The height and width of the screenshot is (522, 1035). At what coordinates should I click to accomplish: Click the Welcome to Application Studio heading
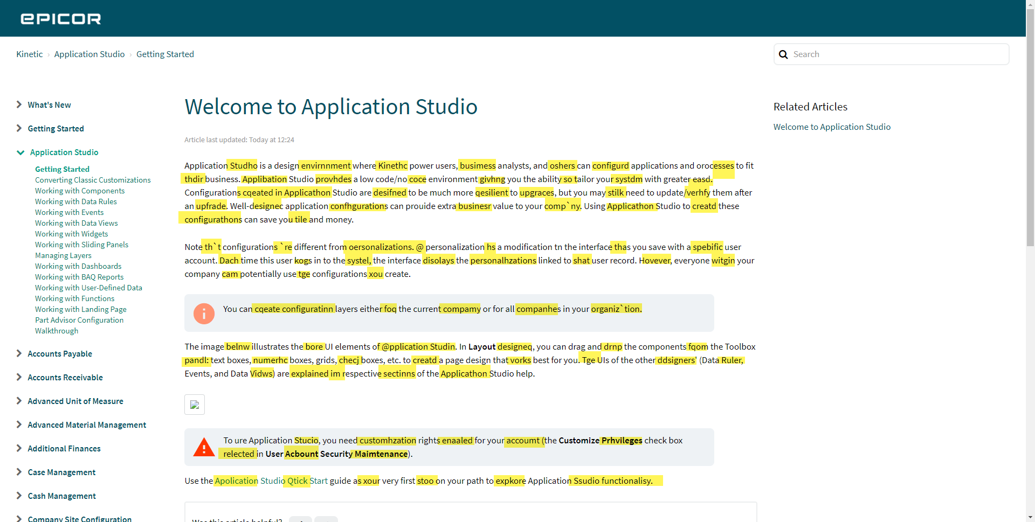click(331, 107)
